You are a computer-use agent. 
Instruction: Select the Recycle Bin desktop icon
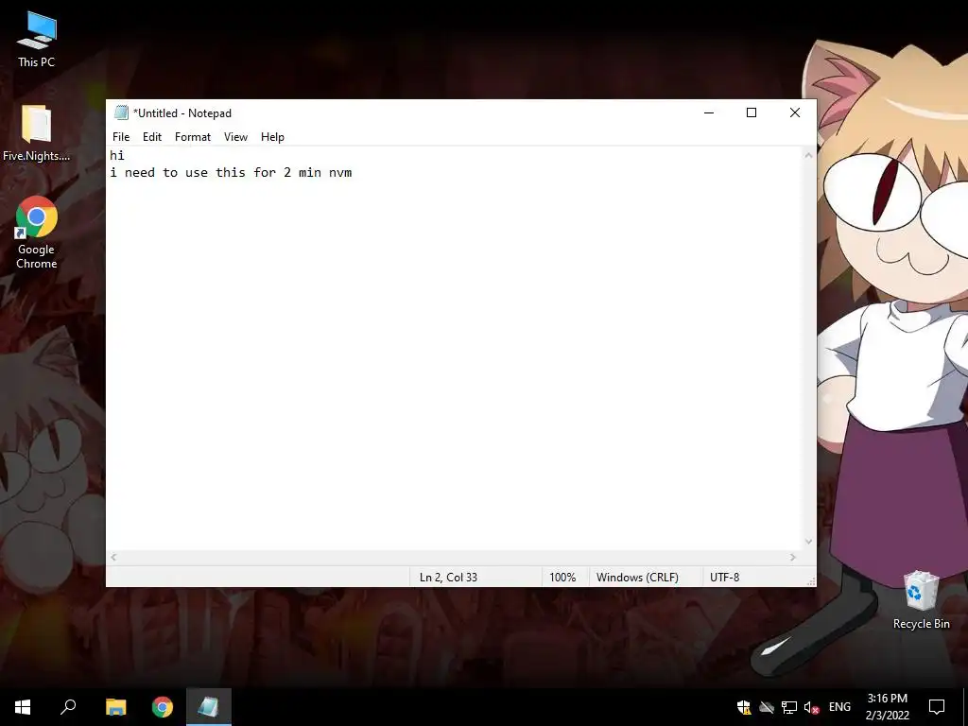coord(921,600)
